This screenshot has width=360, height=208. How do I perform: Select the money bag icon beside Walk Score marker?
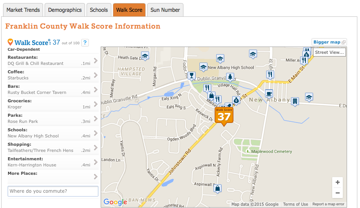pyautogui.click(x=236, y=100)
